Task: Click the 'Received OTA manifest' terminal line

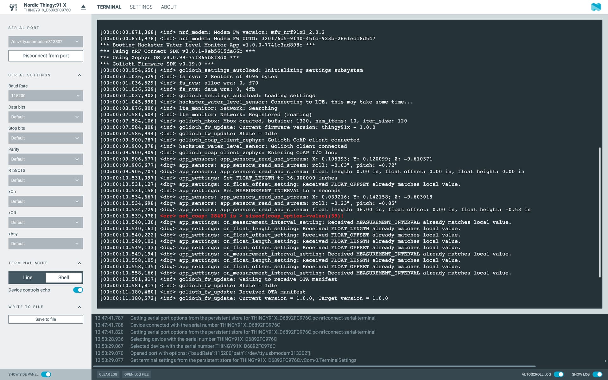Action: pyautogui.click(x=203, y=292)
